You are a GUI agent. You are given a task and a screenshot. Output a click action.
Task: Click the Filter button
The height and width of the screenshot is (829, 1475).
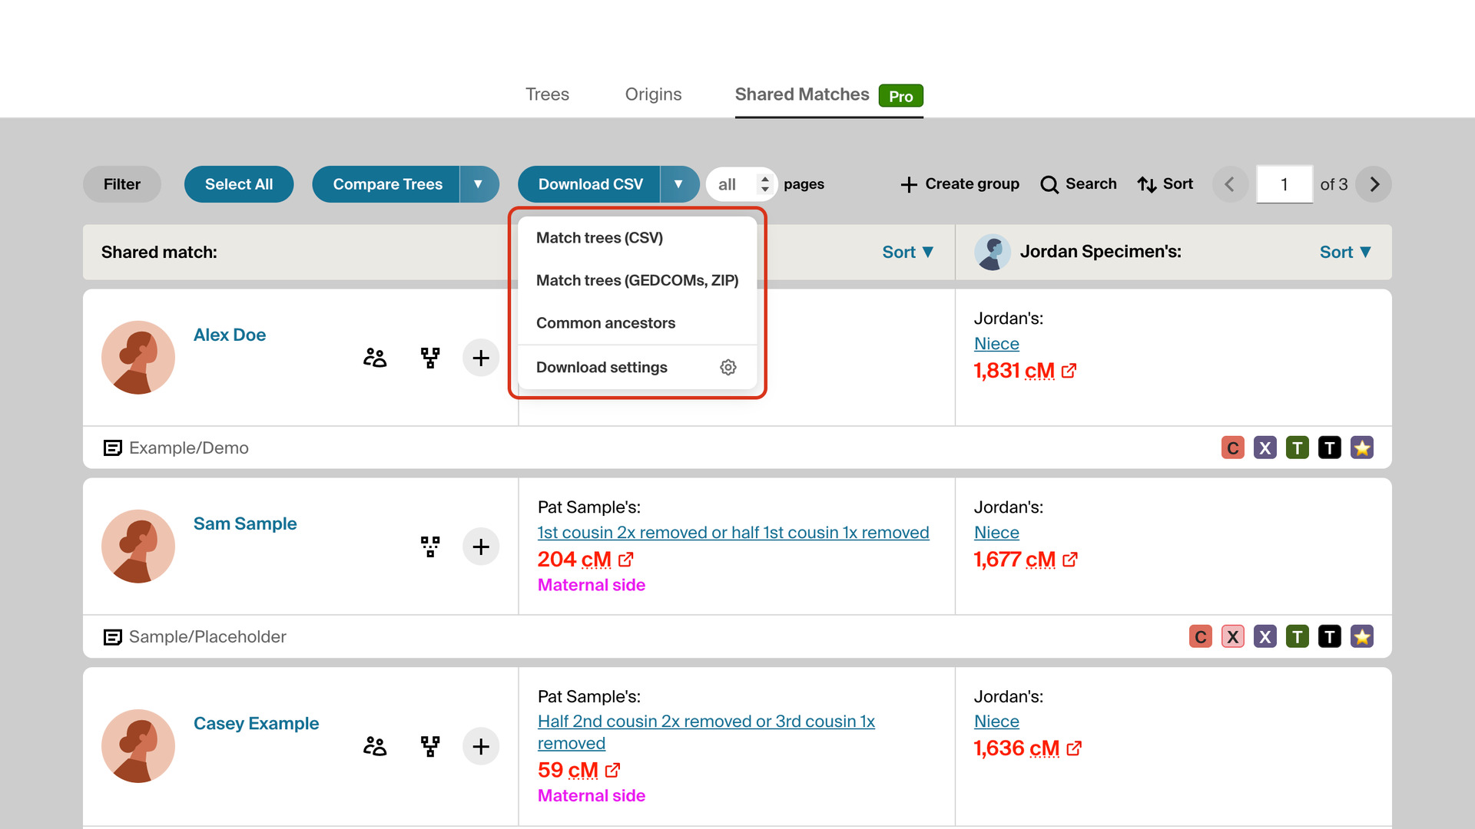pyautogui.click(x=122, y=184)
